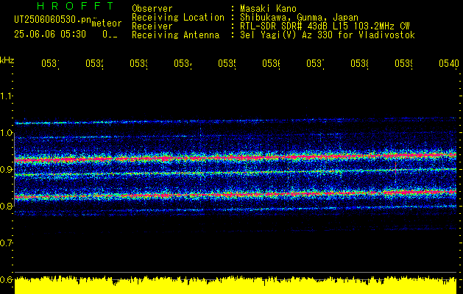Select the file name UT2506060530.pn
The width and height of the screenshot is (463, 294).
click(53, 20)
